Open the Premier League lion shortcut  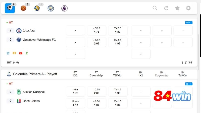[64, 8]
